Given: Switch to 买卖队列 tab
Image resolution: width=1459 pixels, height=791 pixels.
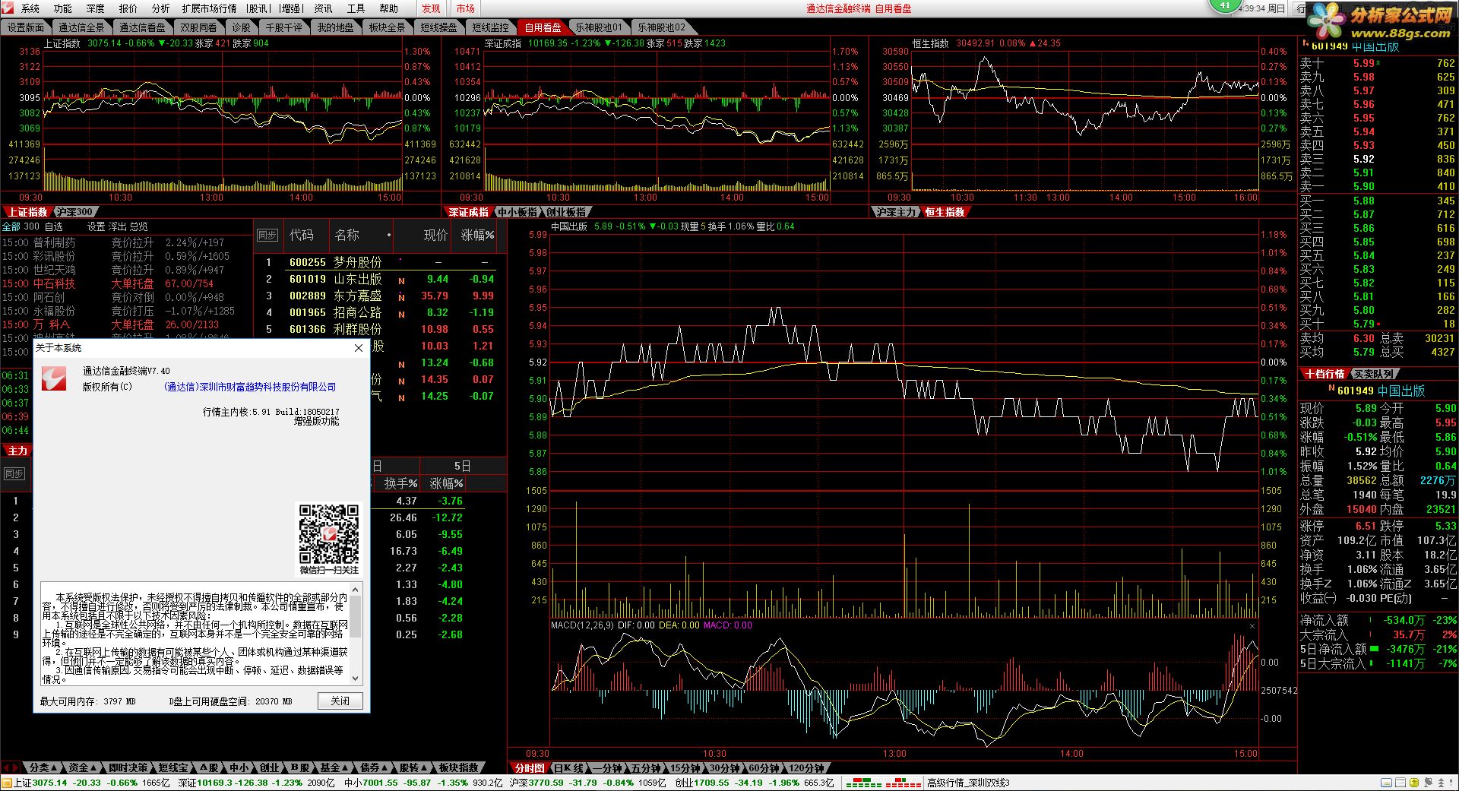Looking at the screenshot, I should (1374, 374).
